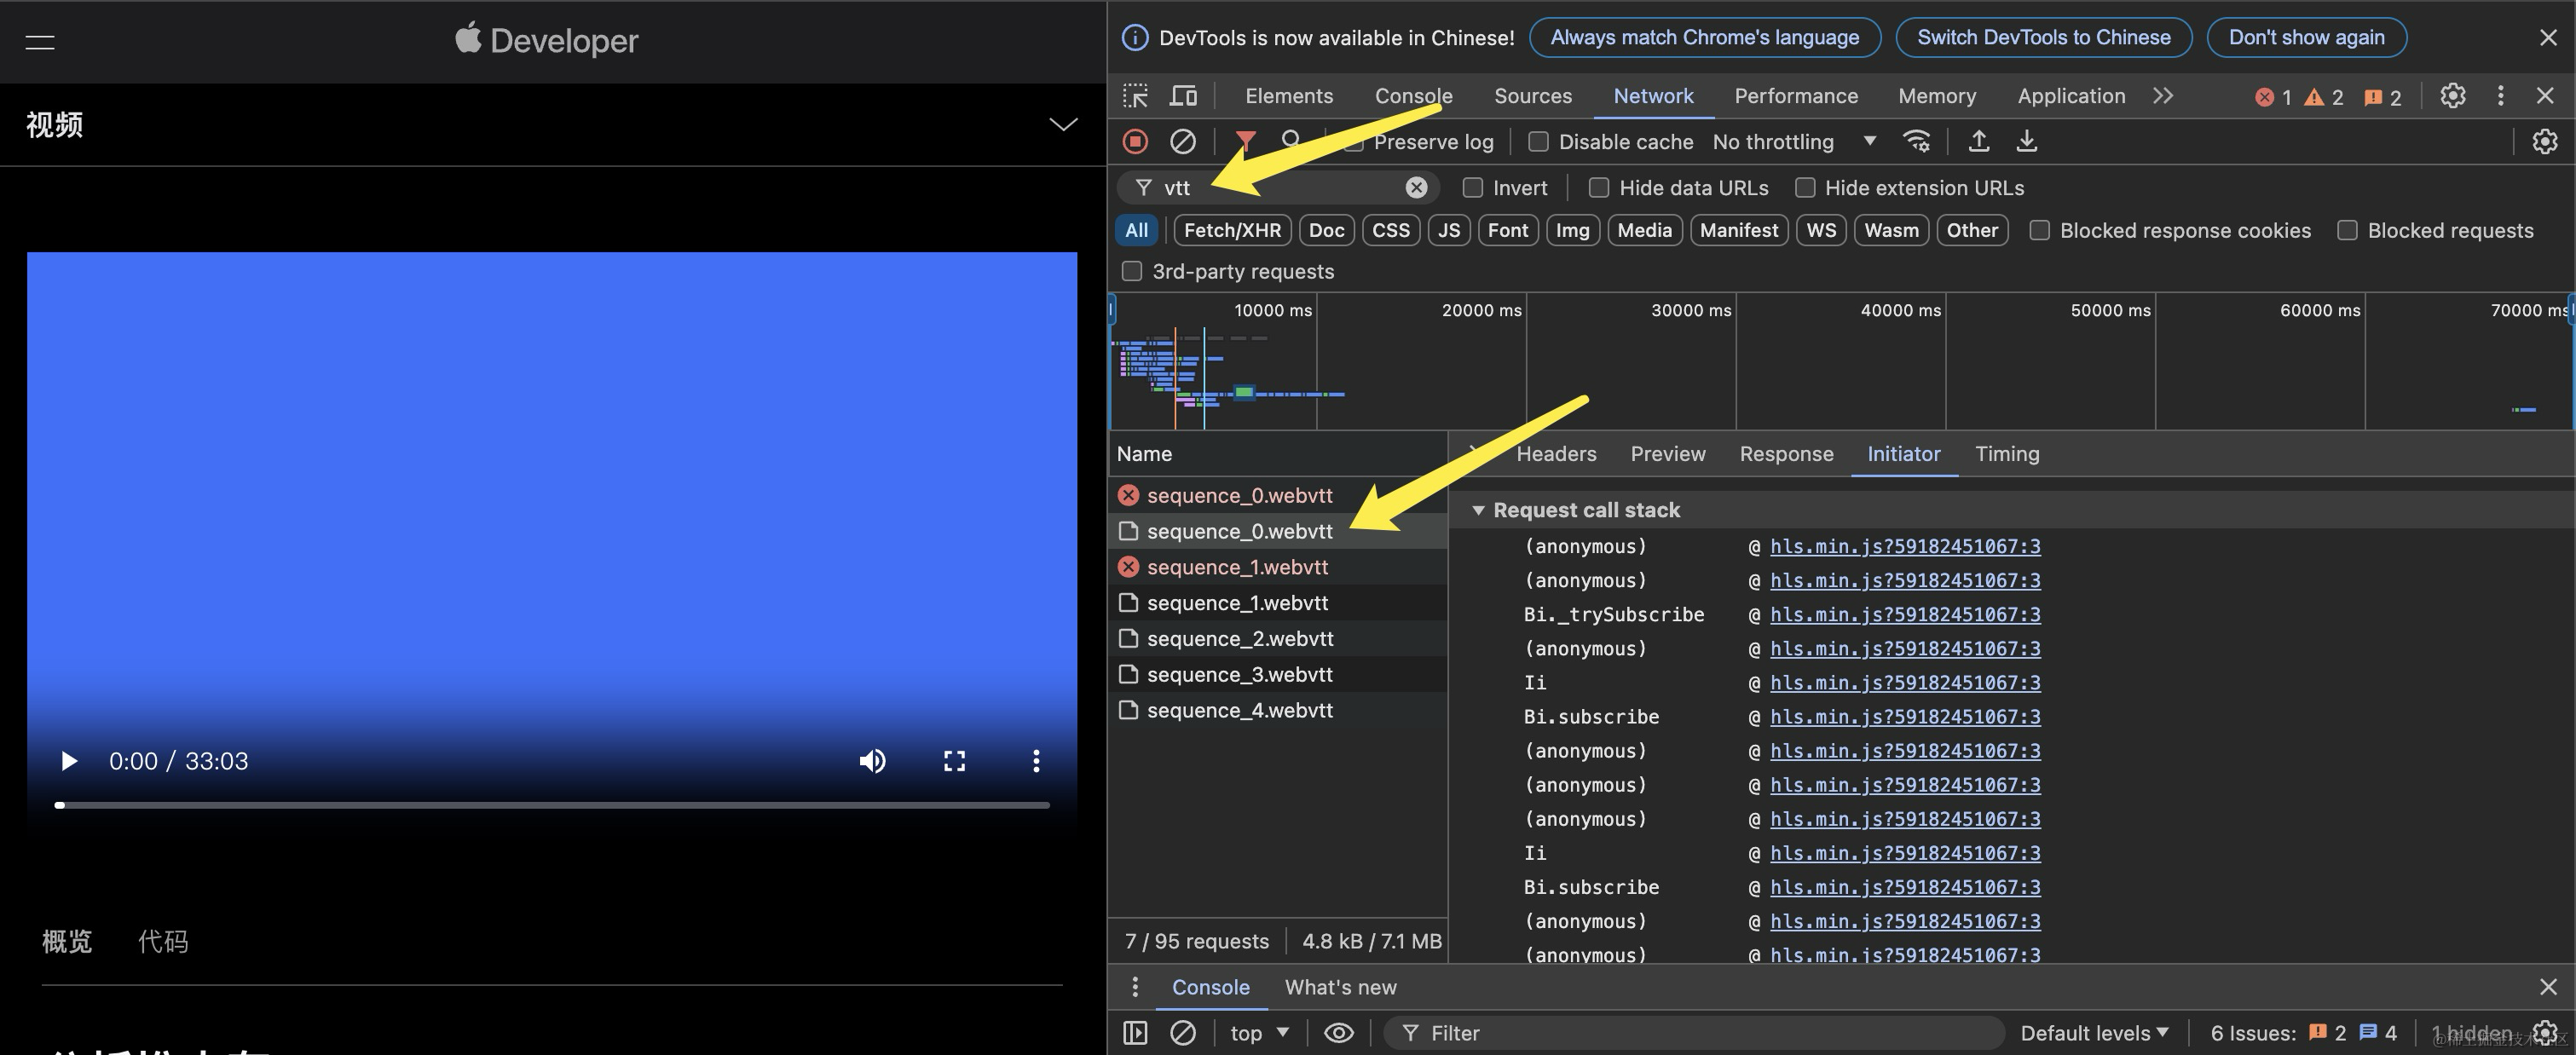Click the import HAR upload icon
This screenshot has height=1055, width=2576.
coord(1978,142)
